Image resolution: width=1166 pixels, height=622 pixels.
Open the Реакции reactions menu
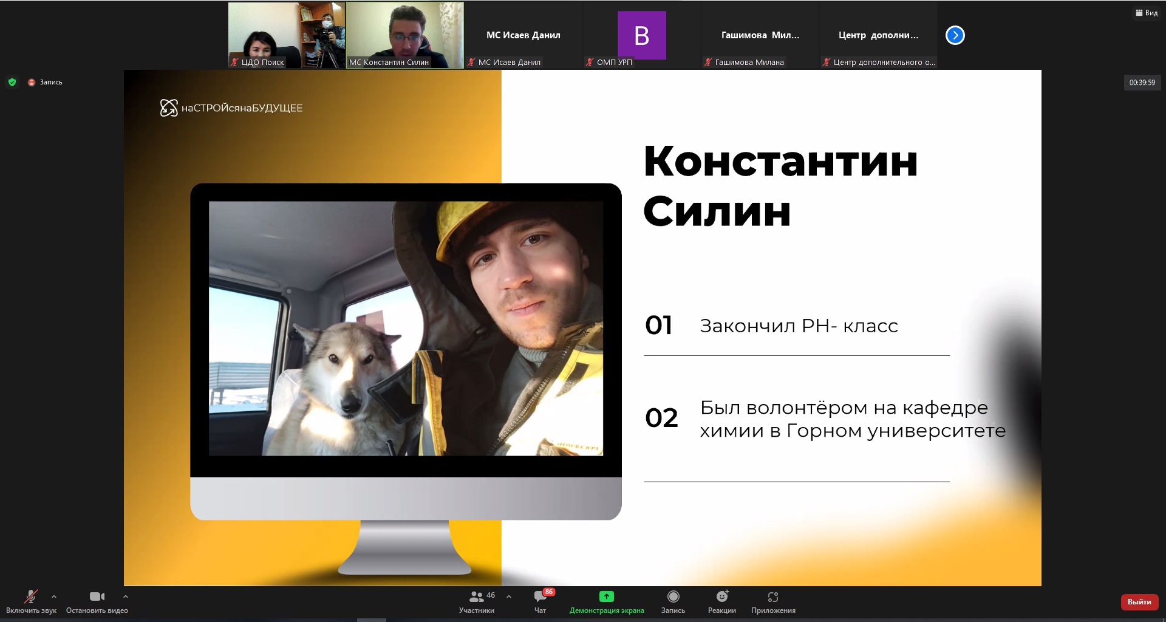pyautogui.click(x=721, y=601)
